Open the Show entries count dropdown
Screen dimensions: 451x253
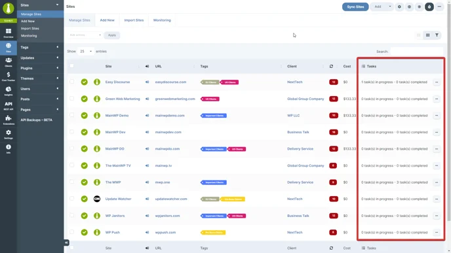[85, 52]
